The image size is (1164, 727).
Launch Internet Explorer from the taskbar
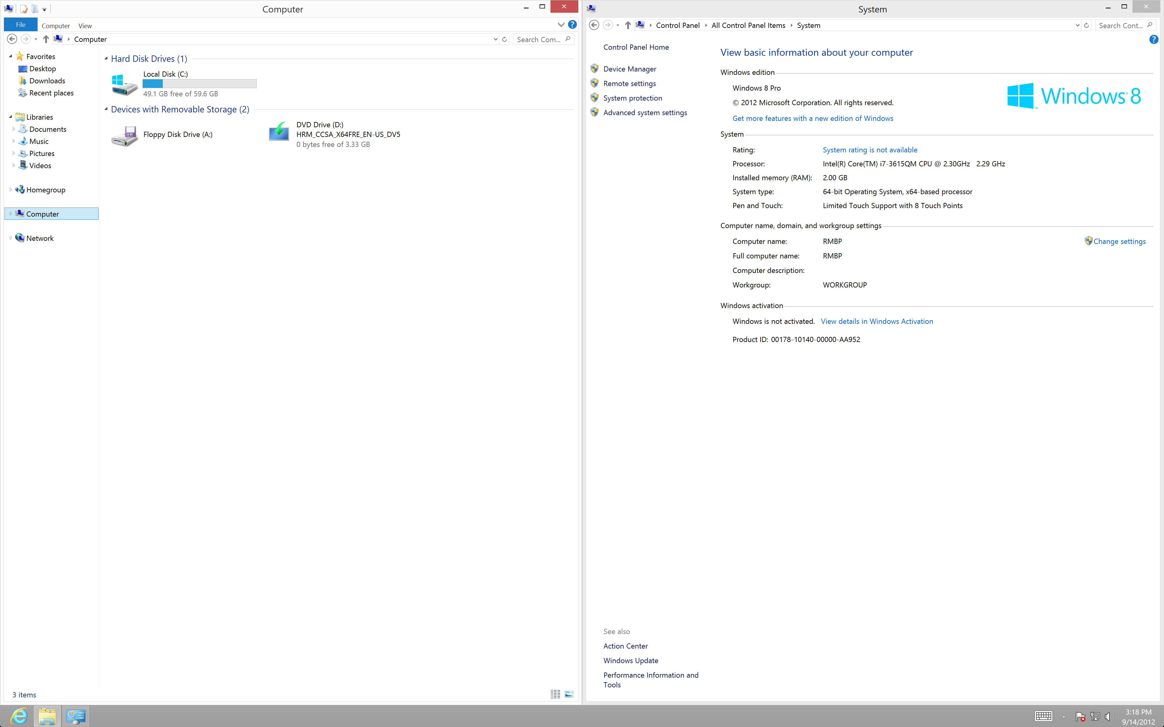tap(19, 716)
